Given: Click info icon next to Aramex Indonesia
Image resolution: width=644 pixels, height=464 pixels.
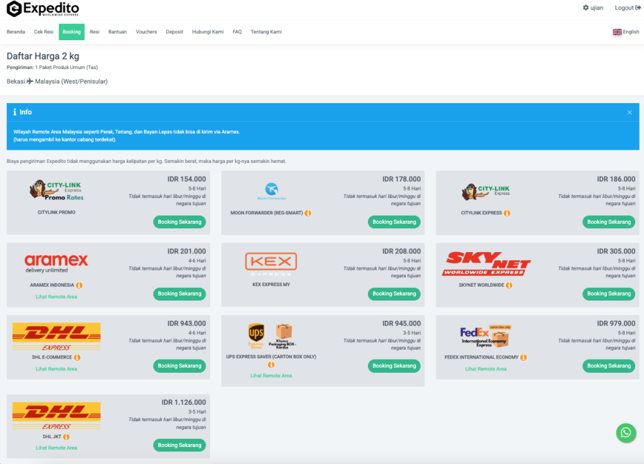Looking at the screenshot, I should (x=79, y=285).
